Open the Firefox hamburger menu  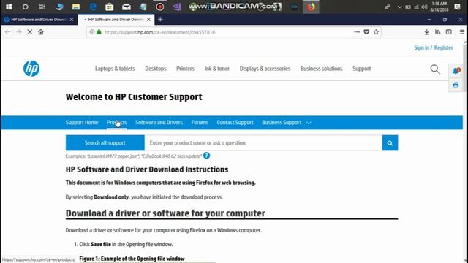(461, 32)
